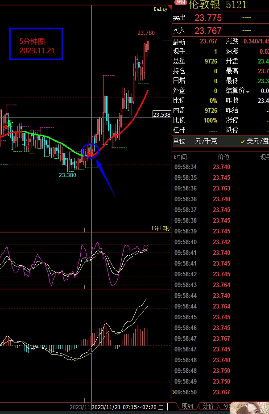Click the 比例 0% value
Screen dimensions: 269x414
click(213, 101)
